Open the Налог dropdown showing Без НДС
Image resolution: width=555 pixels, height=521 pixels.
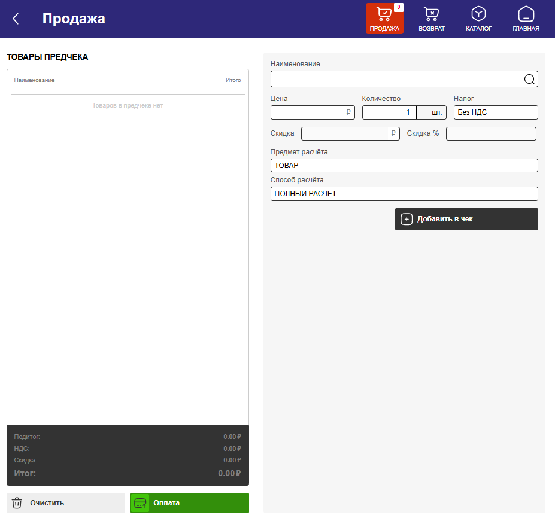496,112
